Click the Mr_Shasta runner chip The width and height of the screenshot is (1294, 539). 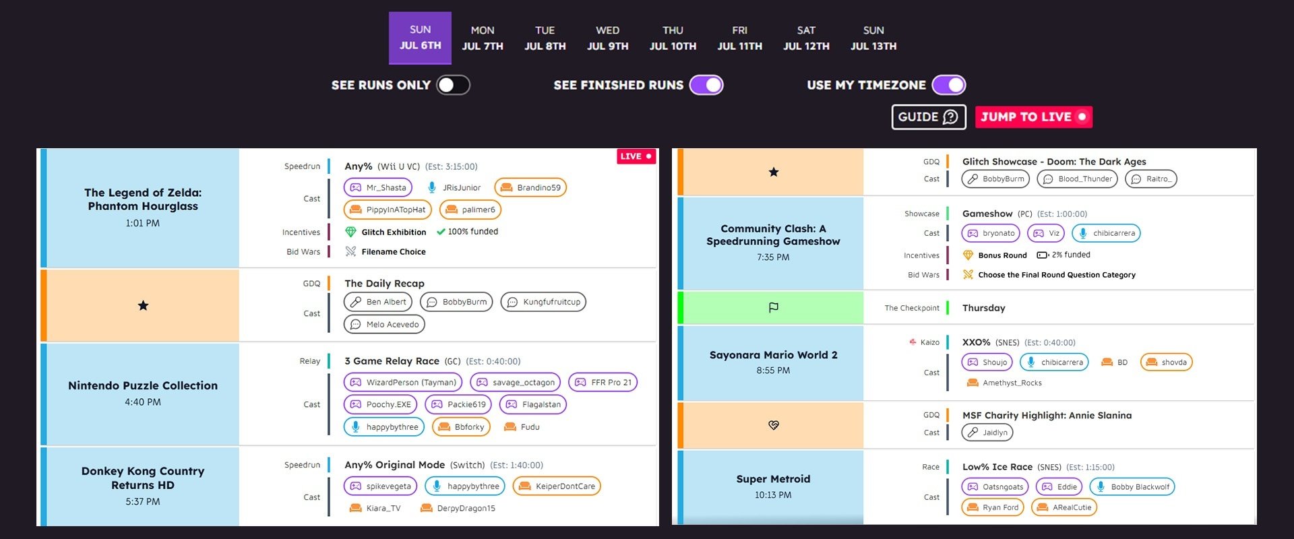coord(378,187)
